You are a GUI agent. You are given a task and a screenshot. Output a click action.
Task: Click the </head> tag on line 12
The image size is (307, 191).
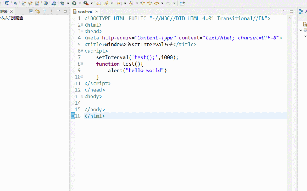point(94,90)
